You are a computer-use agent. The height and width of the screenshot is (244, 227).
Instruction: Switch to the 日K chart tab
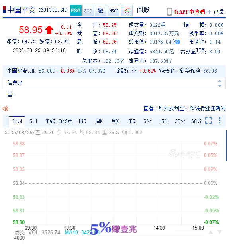82,121
